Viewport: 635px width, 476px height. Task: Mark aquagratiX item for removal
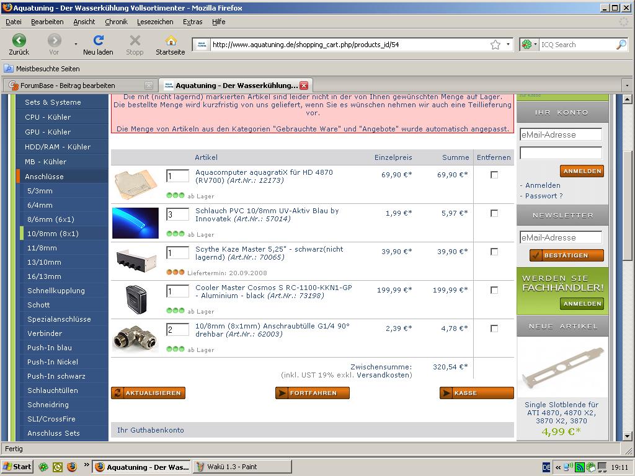(x=494, y=175)
